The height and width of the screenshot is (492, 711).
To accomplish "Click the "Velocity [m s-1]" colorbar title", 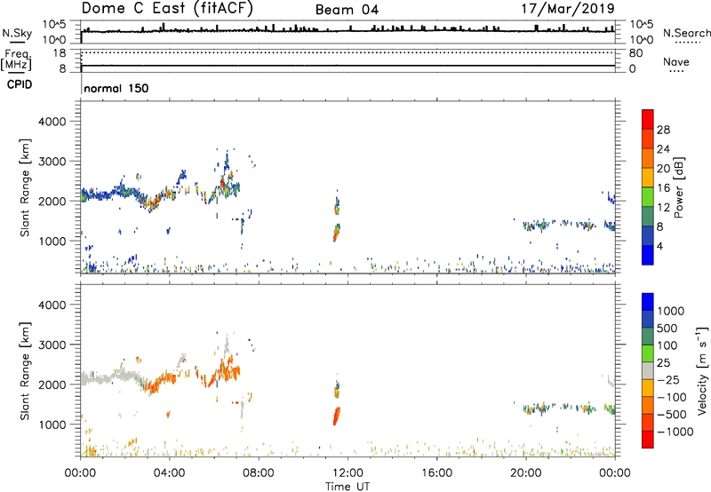I will point(702,370).
